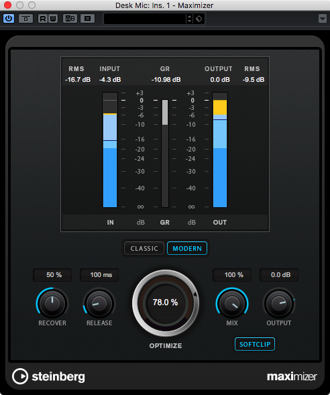Enable Write automation (W) button
330x395 pixels.
click(x=53, y=19)
